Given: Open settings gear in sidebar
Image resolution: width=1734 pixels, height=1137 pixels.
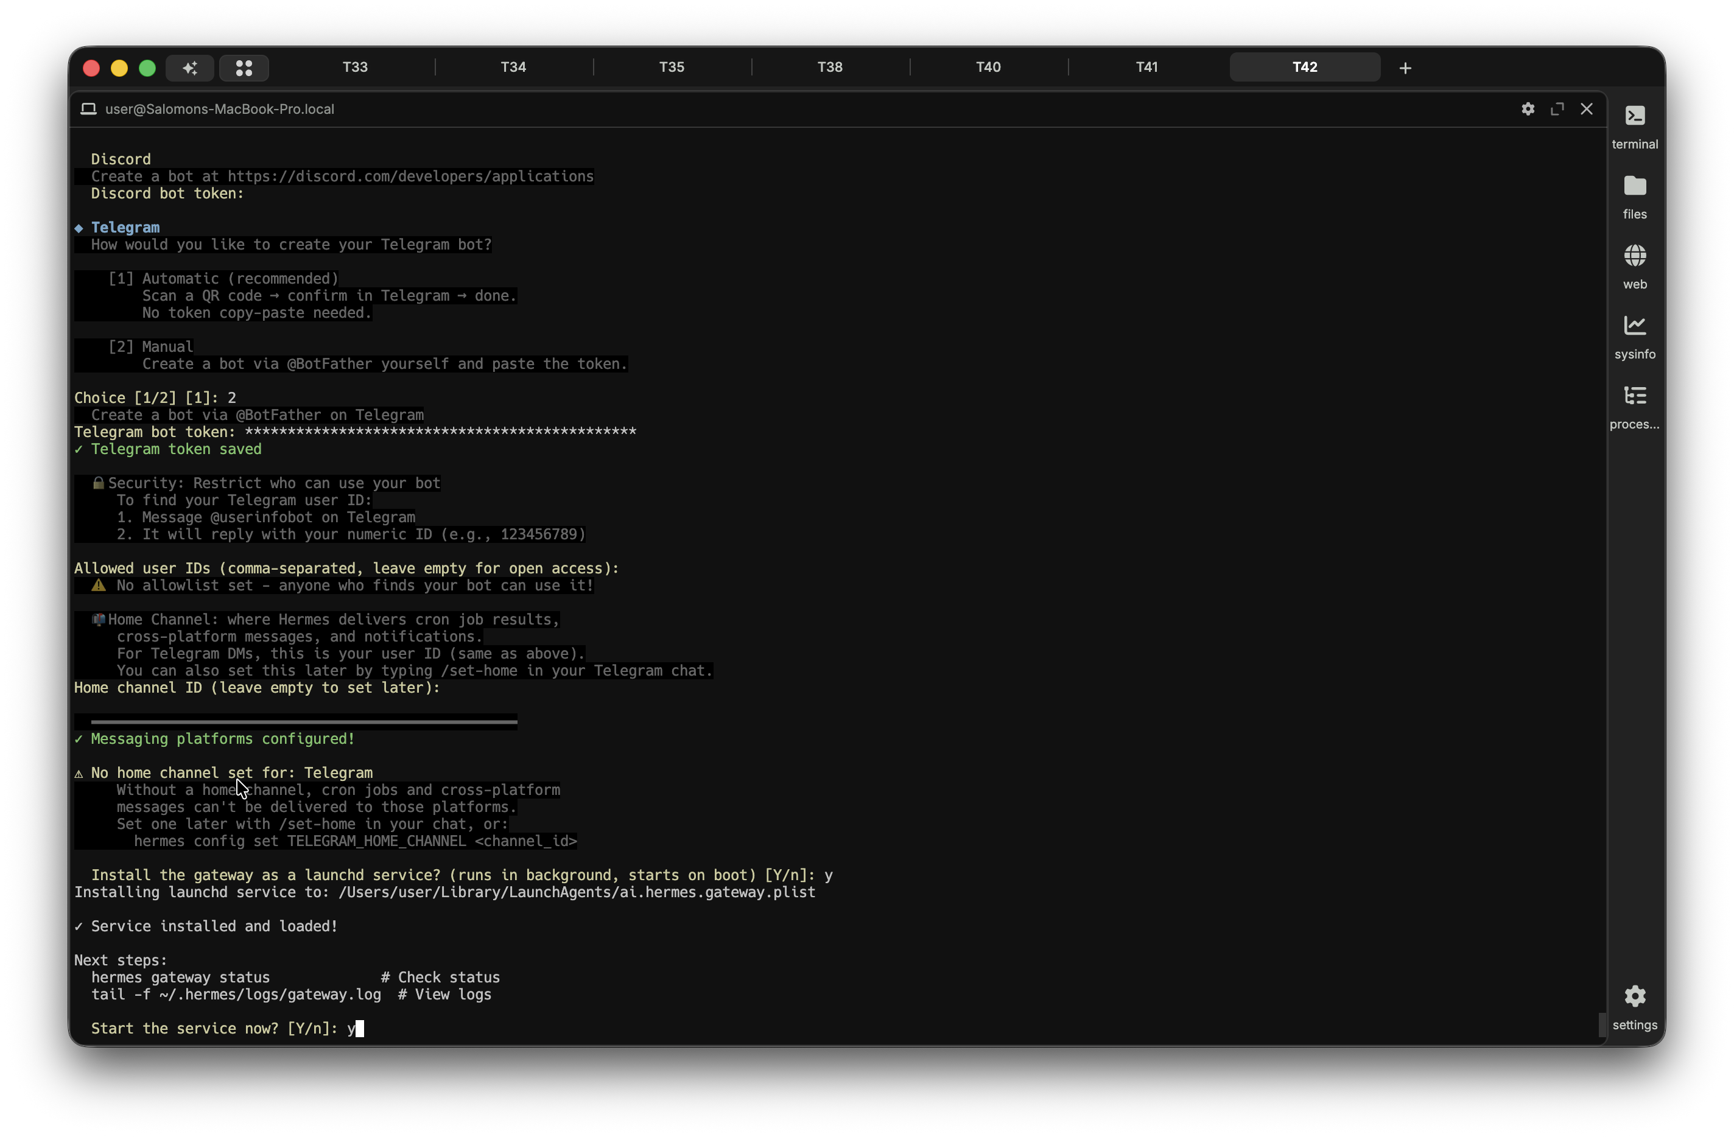Looking at the screenshot, I should coord(1634,1007).
